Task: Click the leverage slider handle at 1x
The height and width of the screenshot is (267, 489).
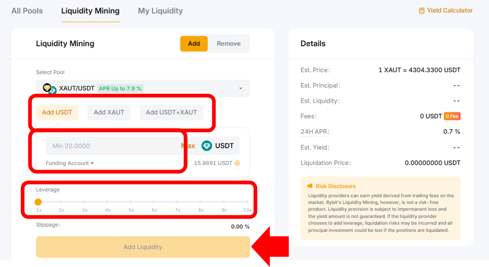Action: (38, 202)
